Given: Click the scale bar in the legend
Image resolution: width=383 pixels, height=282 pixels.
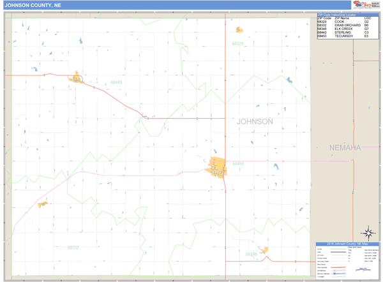Looking at the screenshot, I should coord(363,269).
